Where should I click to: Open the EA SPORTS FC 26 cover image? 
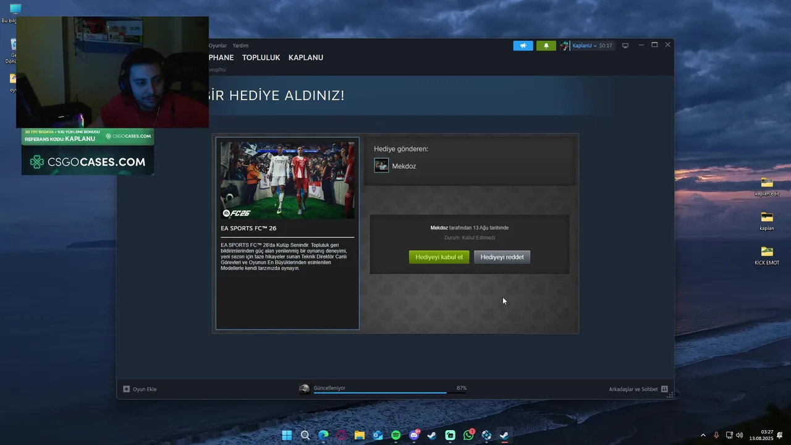coord(287,180)
